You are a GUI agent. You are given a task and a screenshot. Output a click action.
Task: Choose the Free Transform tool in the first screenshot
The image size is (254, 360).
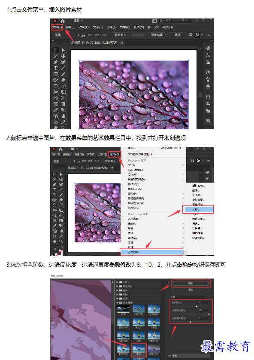pos(63,92)
